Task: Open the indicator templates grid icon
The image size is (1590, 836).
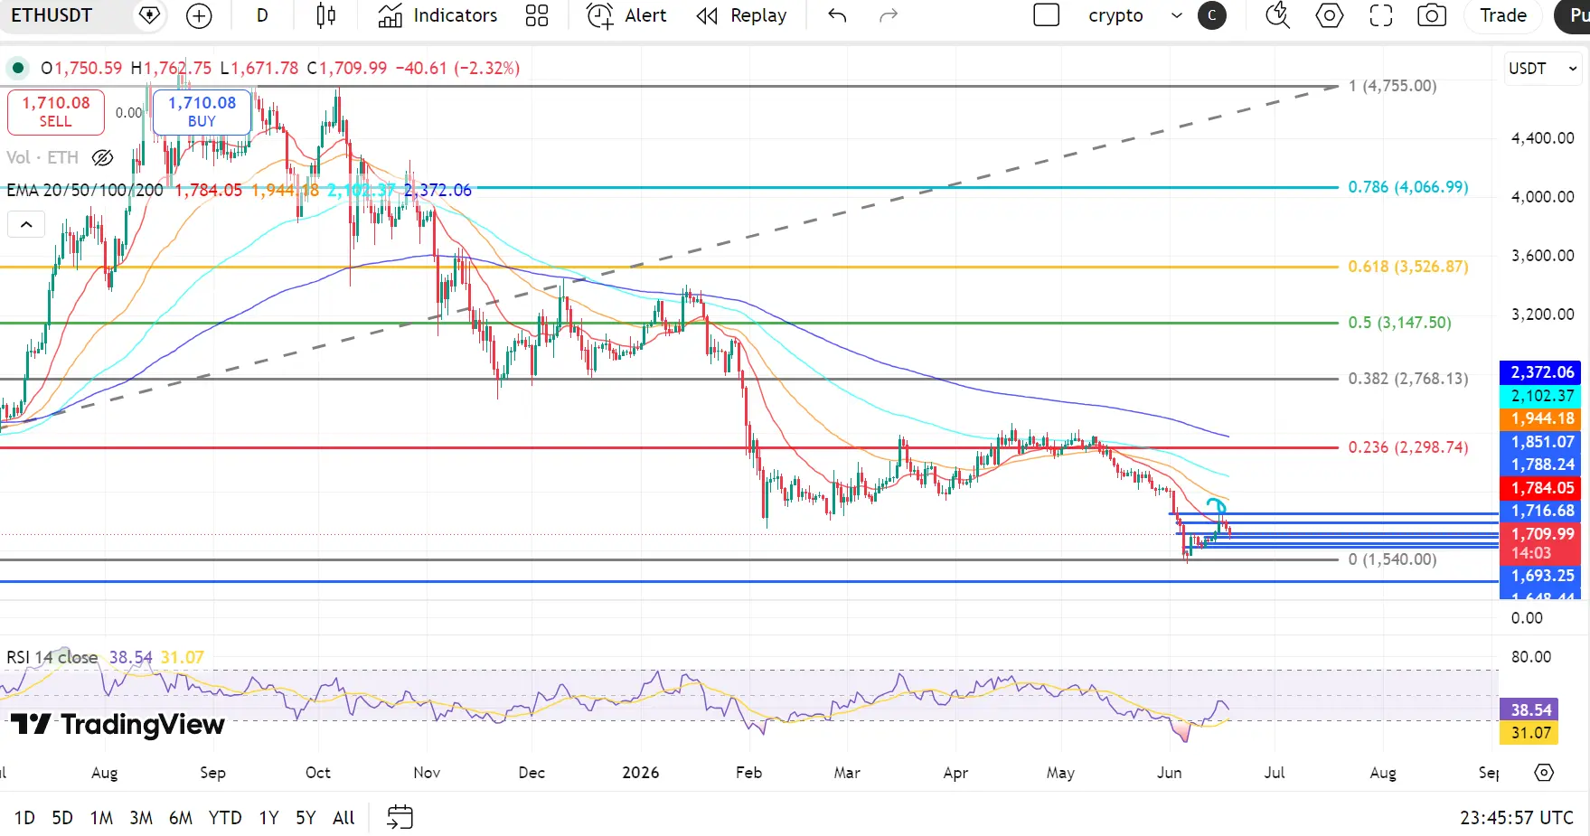Action: pyautogui.click(x=537, y=15)
